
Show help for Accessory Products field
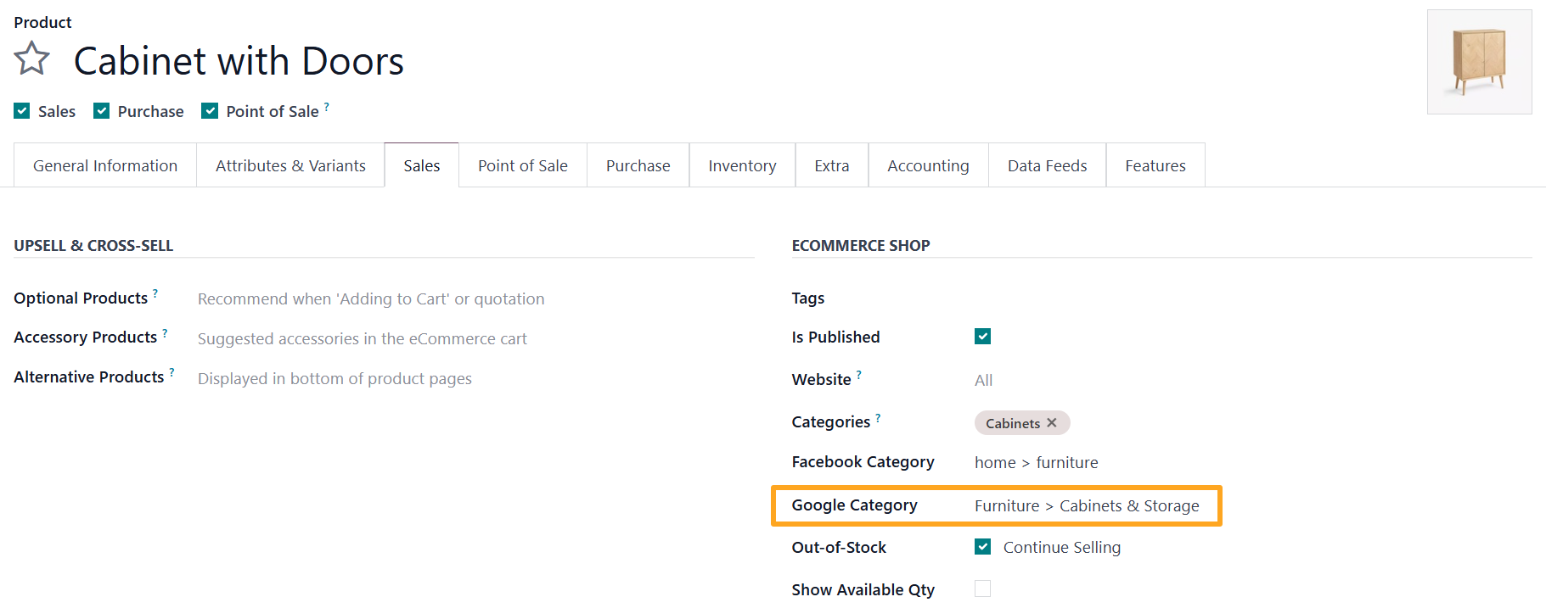(165, 332)
